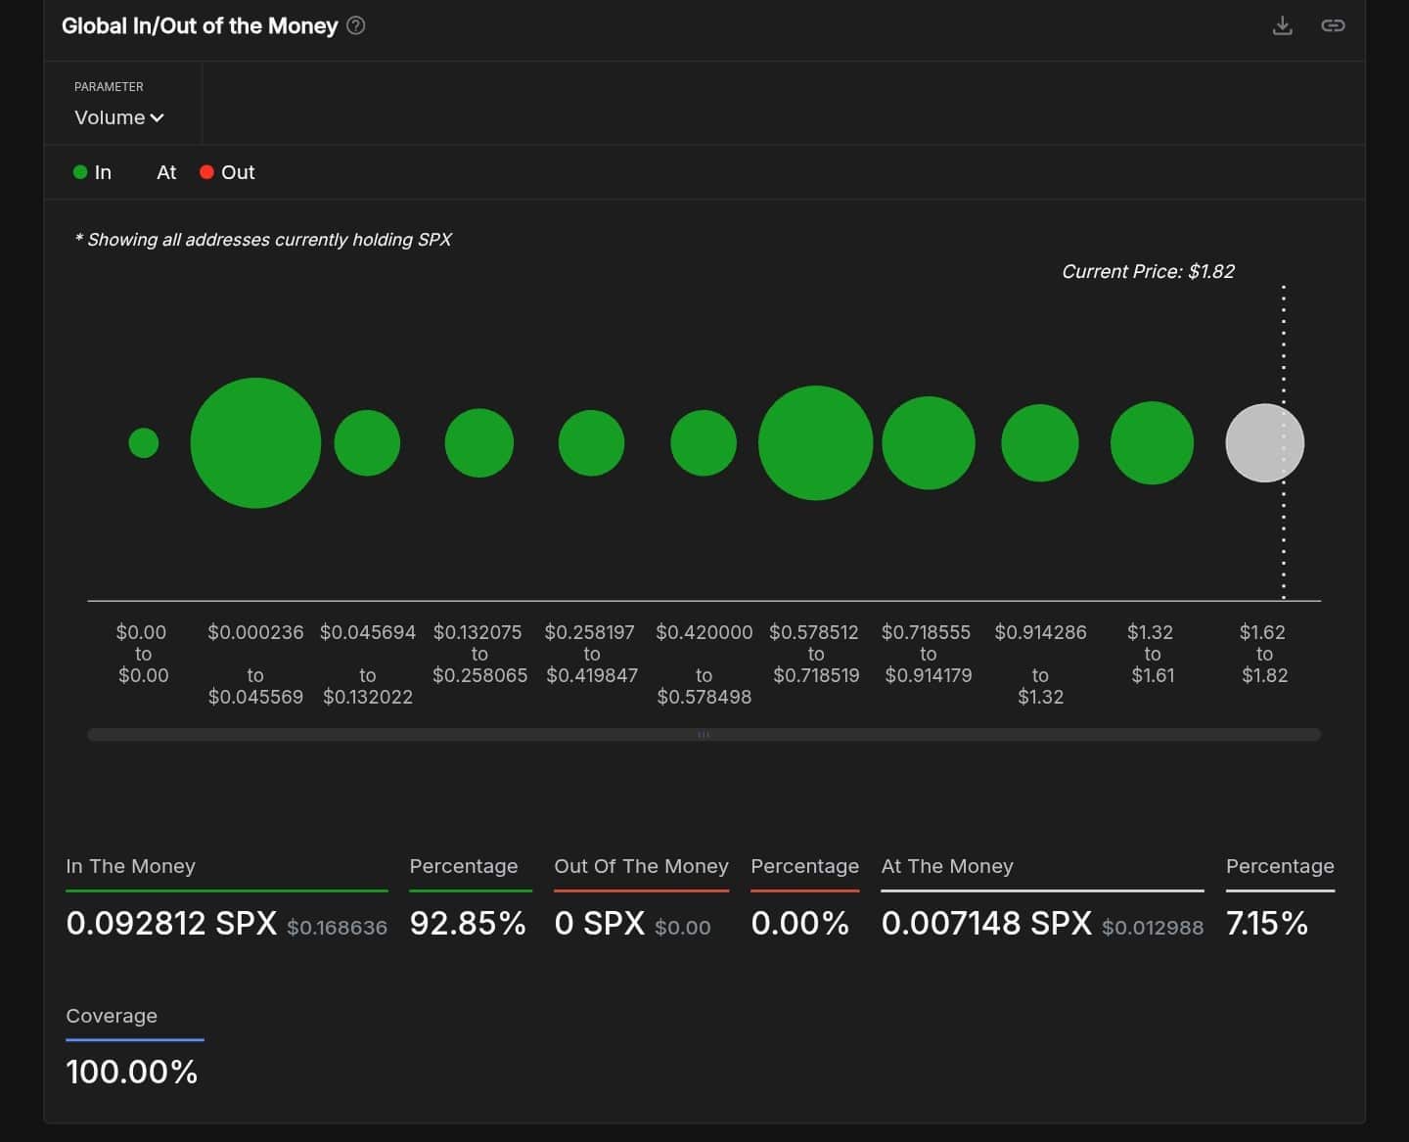
Task: Click the bubble for $0.420000 to $0.578498
Action: point(704,443)
